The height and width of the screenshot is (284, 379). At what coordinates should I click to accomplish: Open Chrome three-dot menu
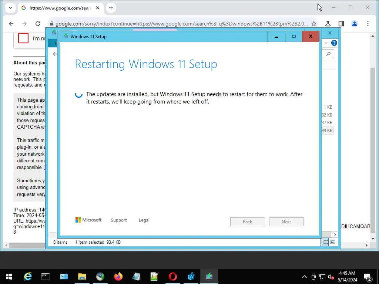coord(368,24)
